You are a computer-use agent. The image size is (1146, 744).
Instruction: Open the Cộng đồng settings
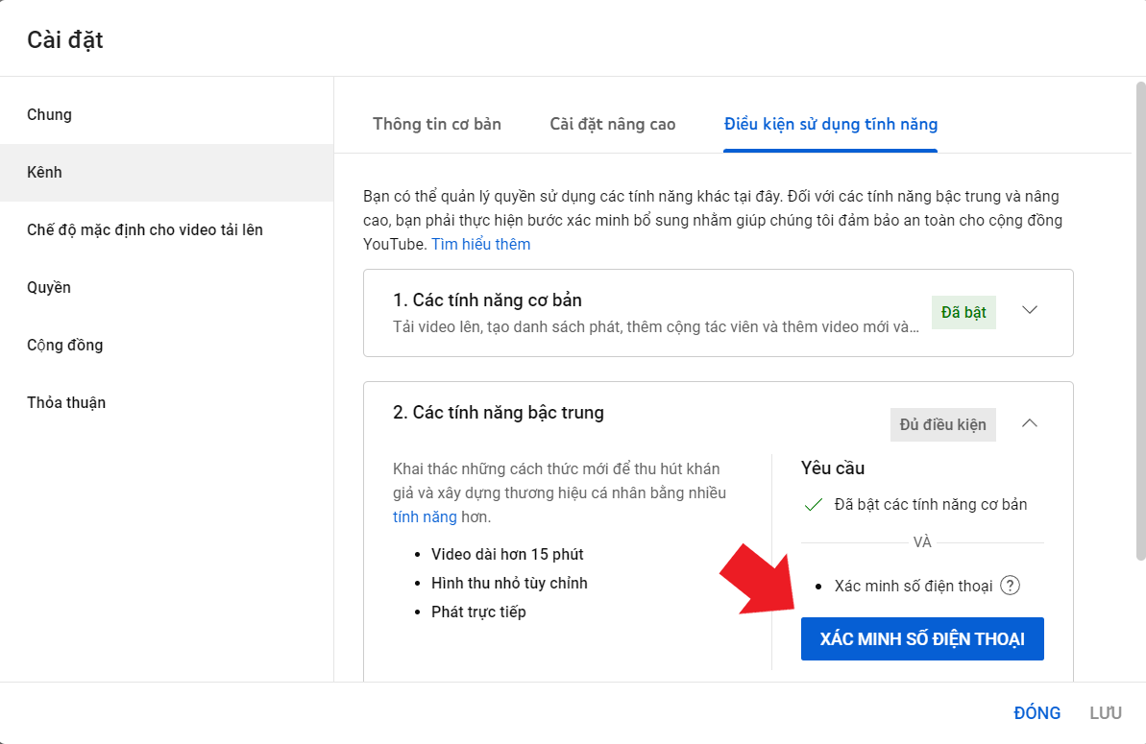click(65, 346)
